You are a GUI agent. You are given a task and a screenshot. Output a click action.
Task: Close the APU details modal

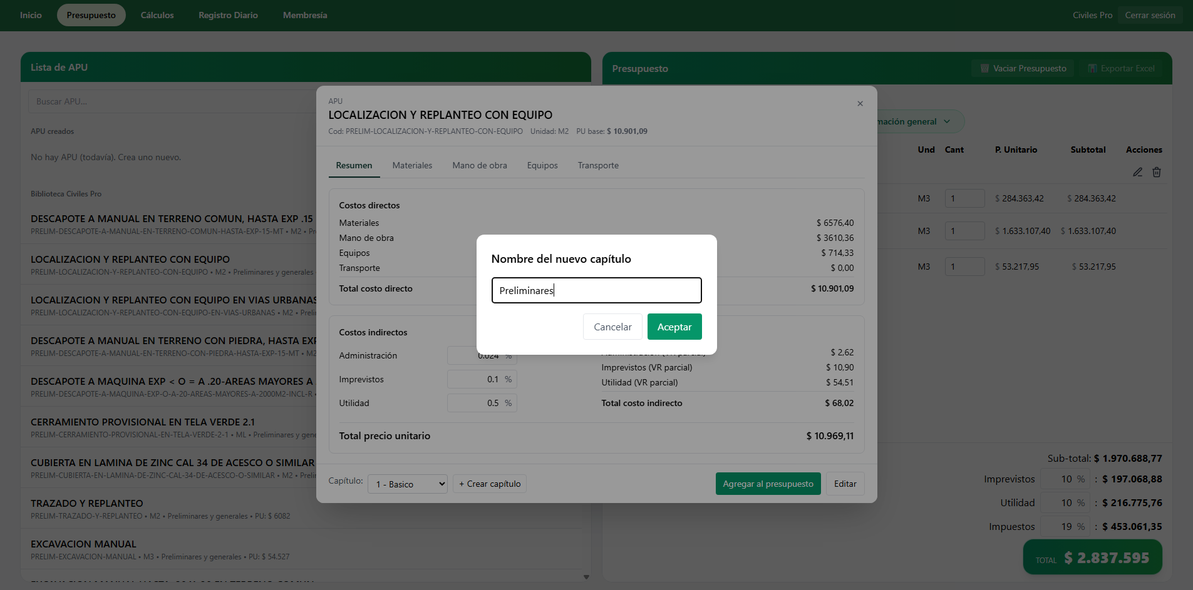[x=860, y=104]
